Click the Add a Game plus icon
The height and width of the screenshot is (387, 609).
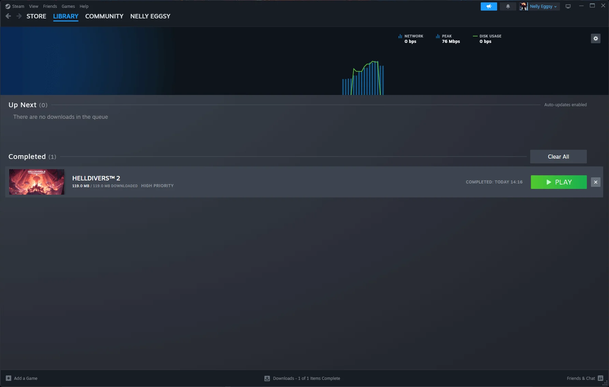(9, 378)
